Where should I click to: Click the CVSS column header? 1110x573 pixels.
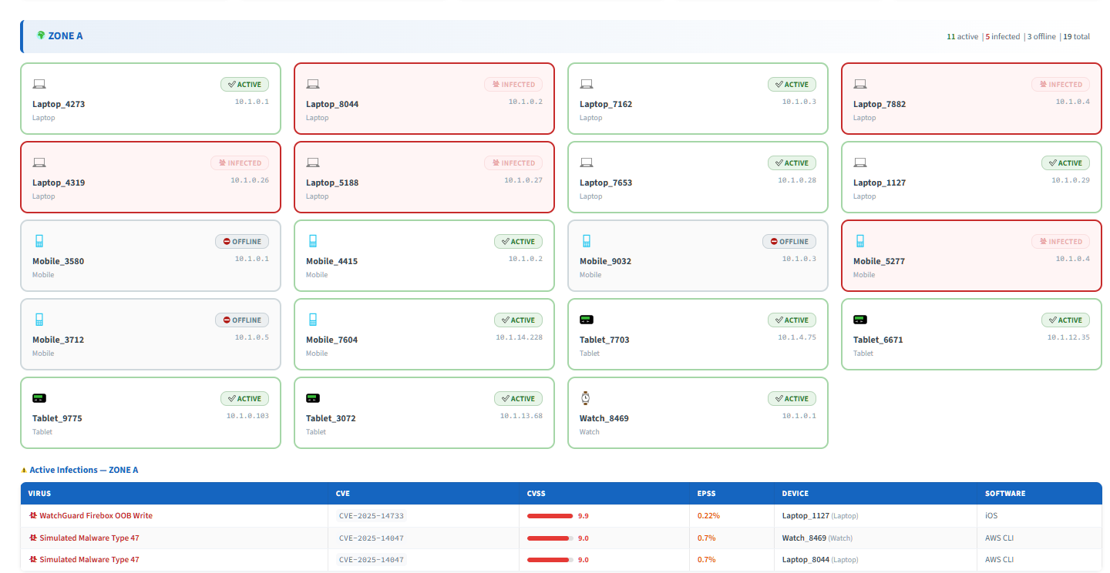536,494
